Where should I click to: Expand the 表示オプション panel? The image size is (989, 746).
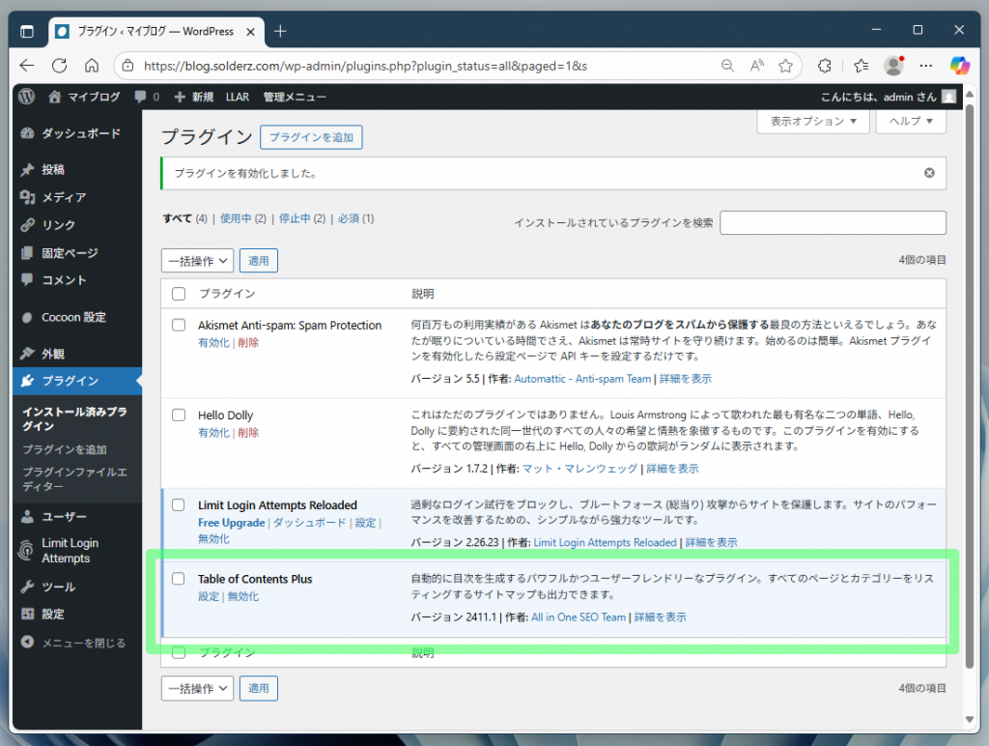click(811, 121)
